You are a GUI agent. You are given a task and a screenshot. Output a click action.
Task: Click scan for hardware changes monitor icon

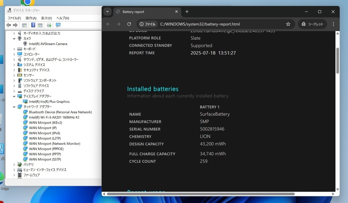click(x=58, y=25)
